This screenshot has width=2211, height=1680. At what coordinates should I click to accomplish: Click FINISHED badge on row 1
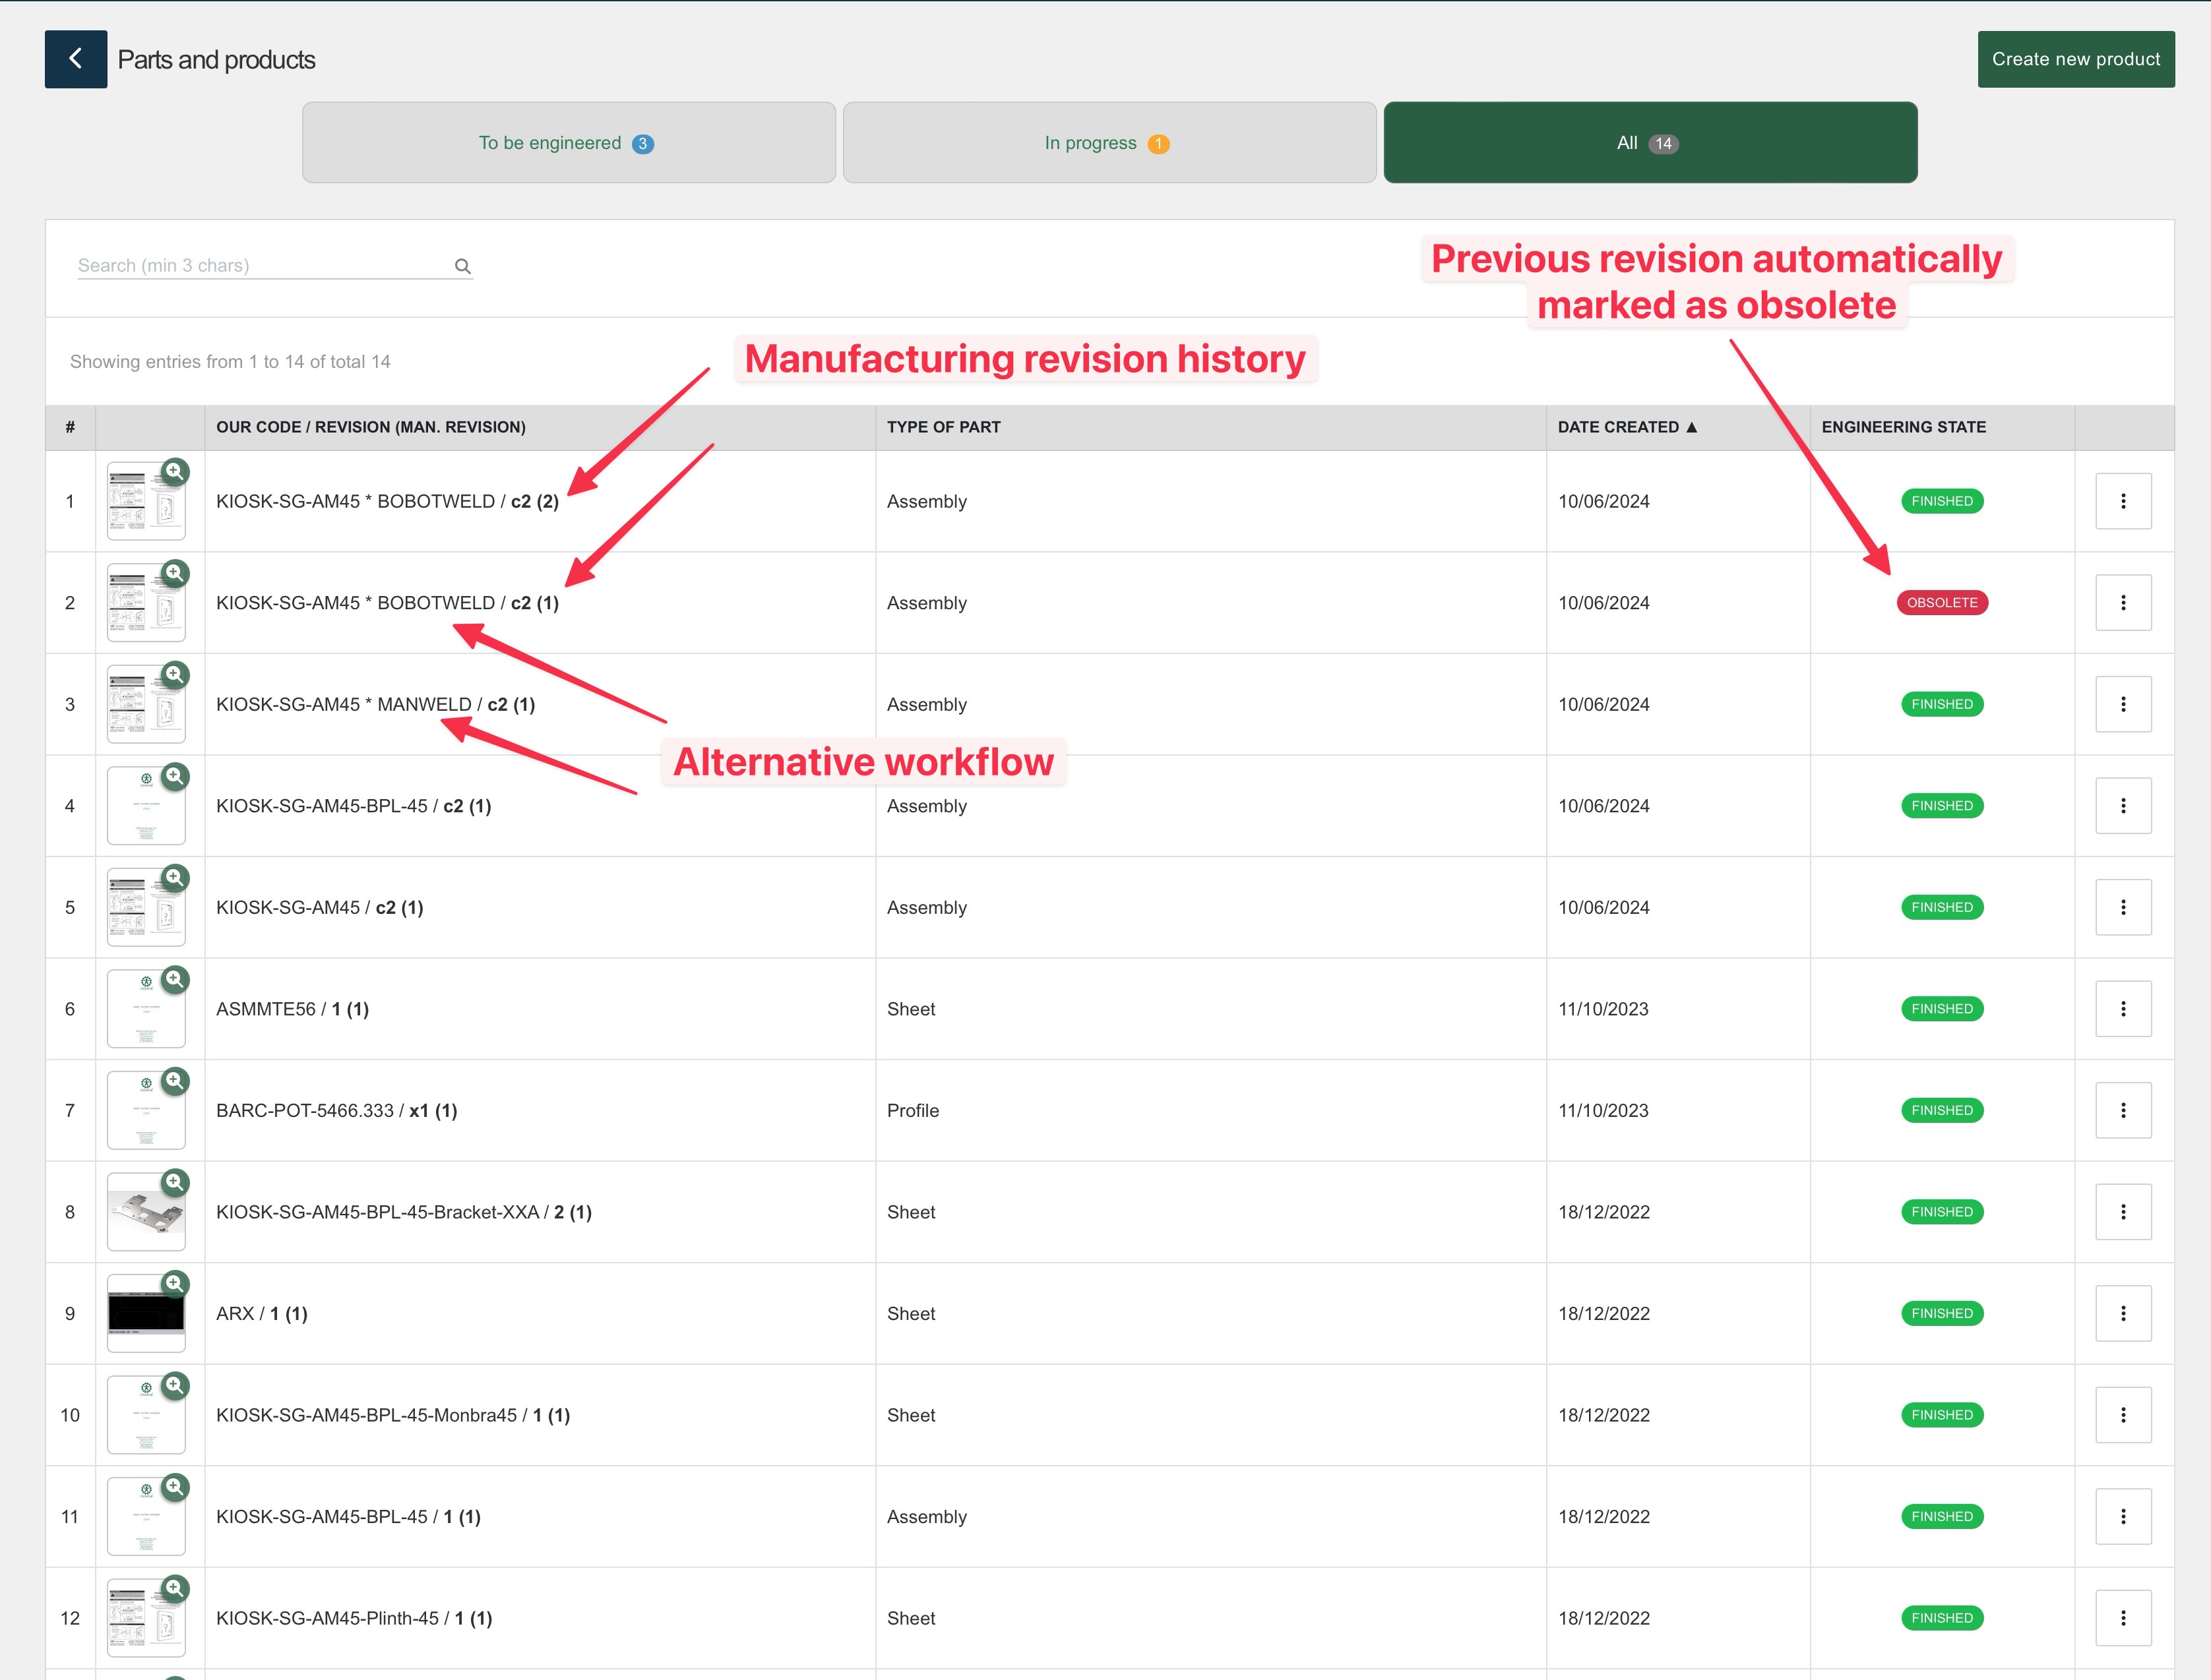pos(1941,501)
